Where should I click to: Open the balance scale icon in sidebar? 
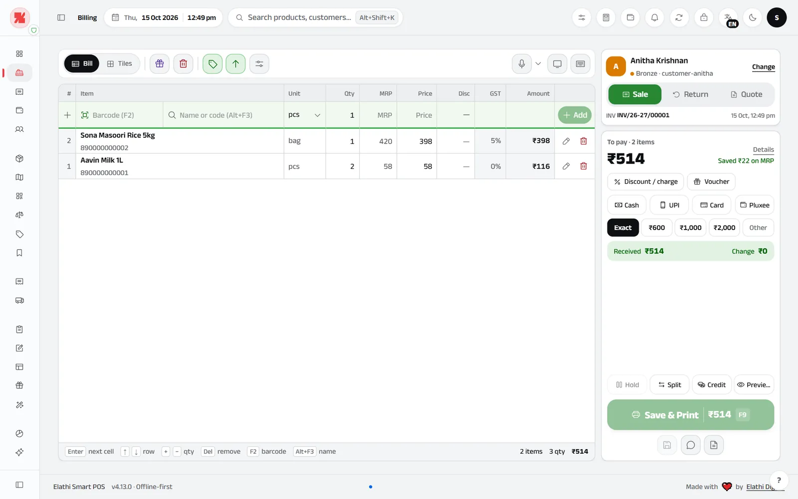(x=19, y=215)
